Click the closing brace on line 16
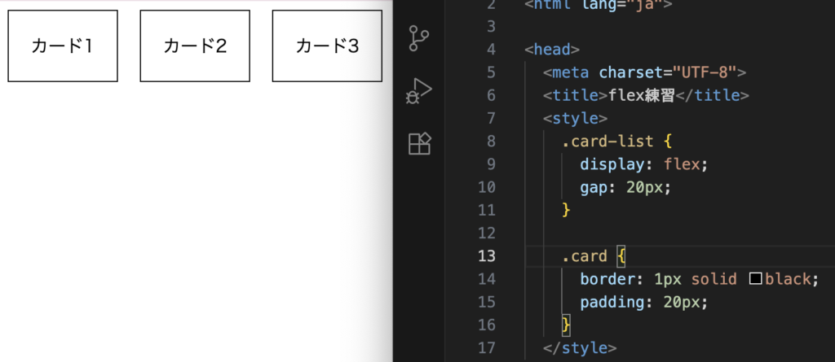 (x=566, y=325)
